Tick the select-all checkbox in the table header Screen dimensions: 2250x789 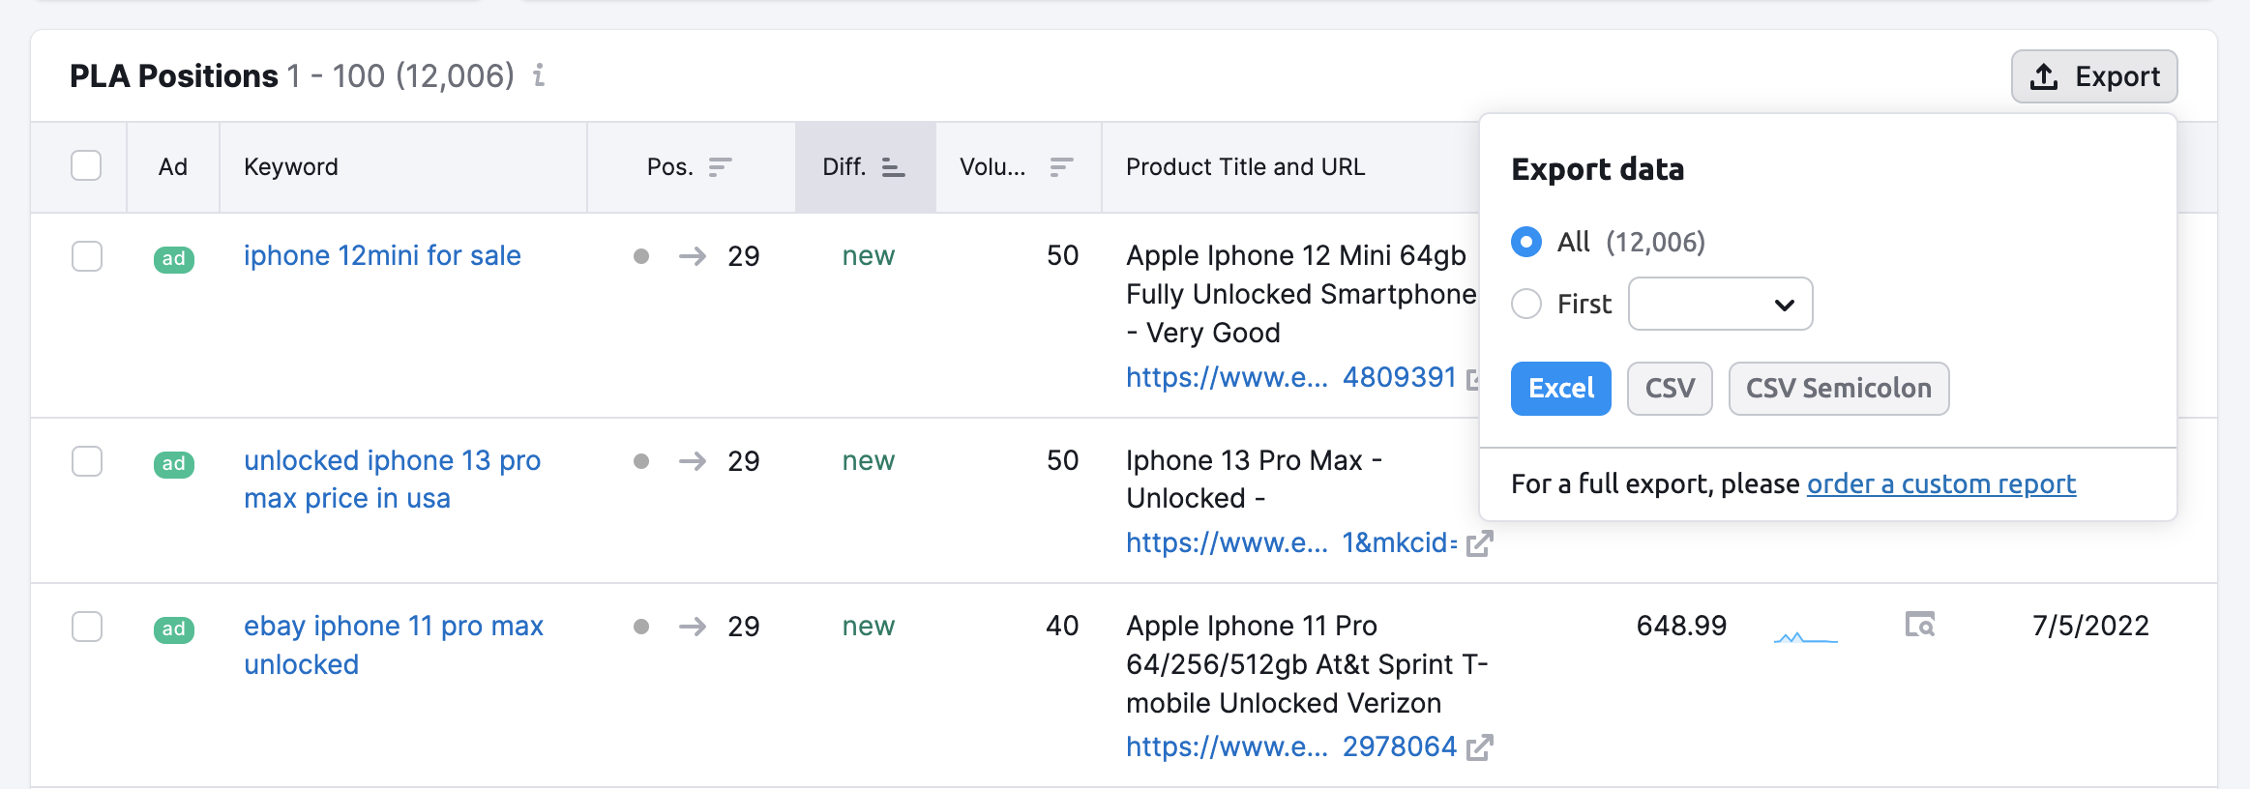[x=86, y=165]
